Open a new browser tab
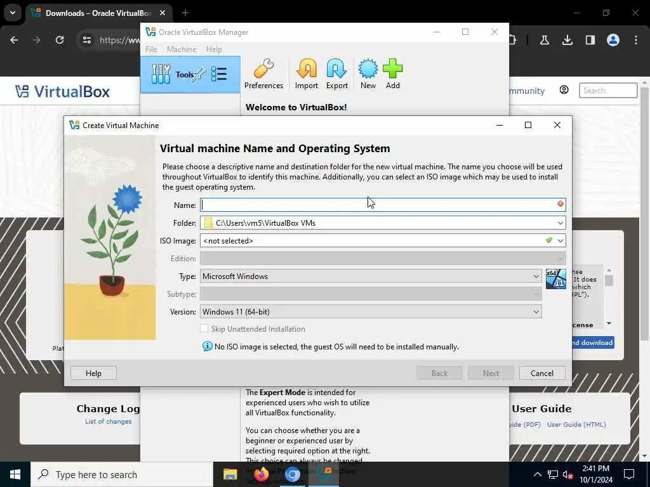The height and width of the screenshot is (487, 650). point(185,13)
